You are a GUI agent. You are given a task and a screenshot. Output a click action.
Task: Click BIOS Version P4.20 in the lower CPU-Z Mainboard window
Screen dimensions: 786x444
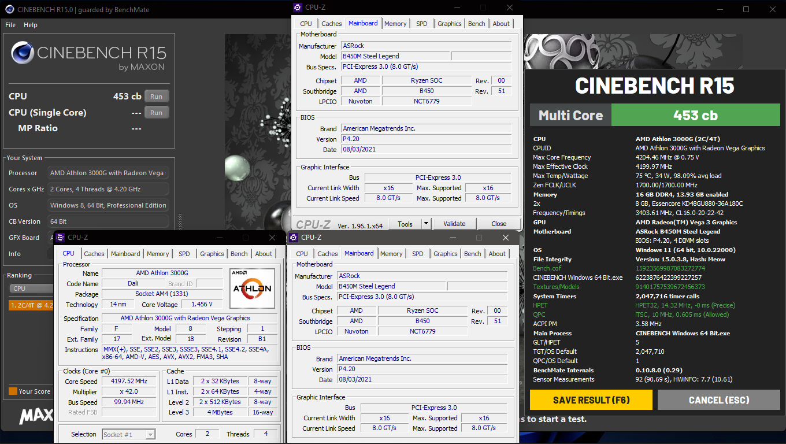pyautogui.click(x=422, y=369)
